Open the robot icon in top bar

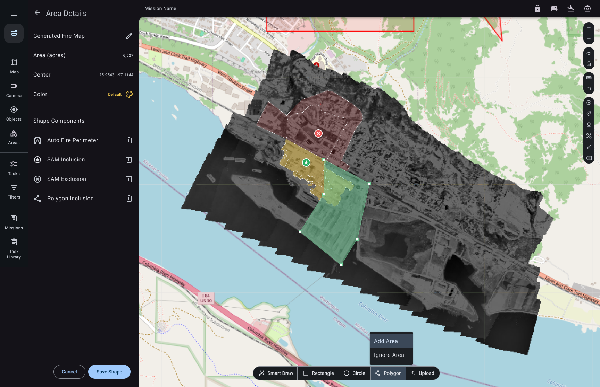point(587,8)
